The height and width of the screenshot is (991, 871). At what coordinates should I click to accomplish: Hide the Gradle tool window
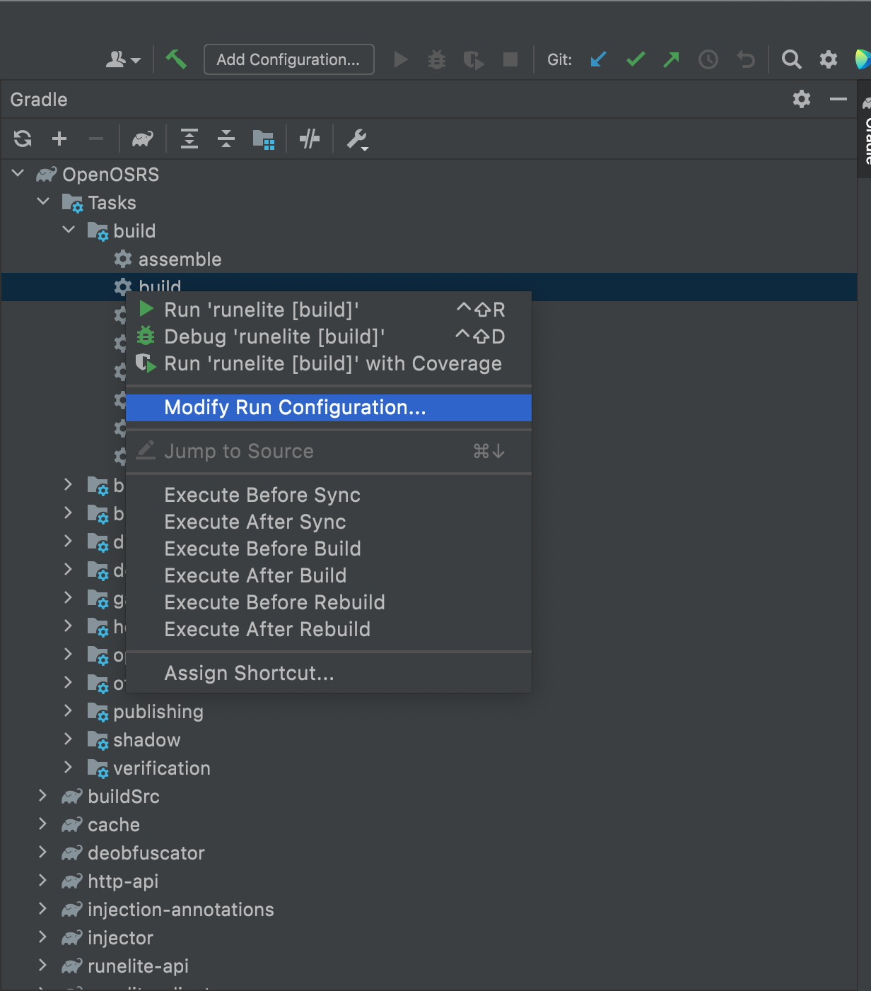838,99
